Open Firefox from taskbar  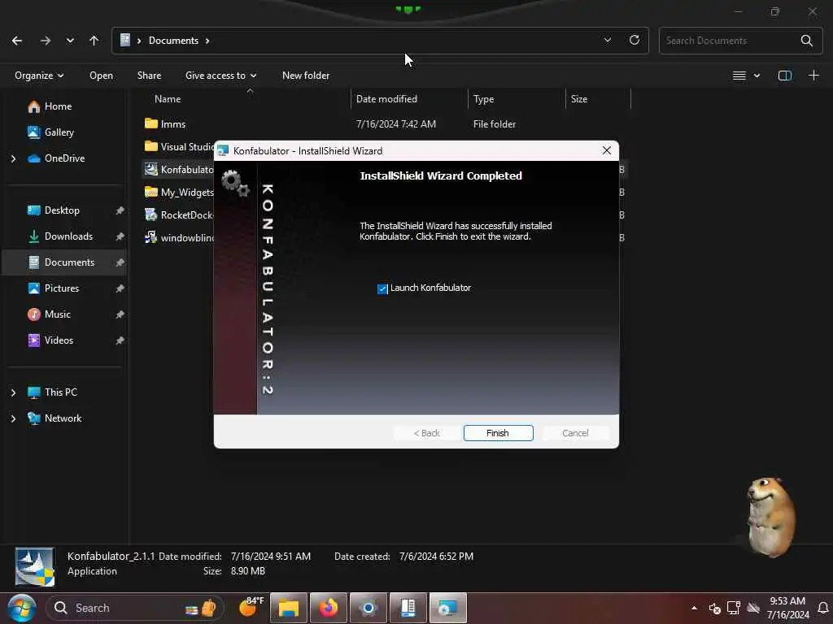pyautogui.click(x=329, y=608)
